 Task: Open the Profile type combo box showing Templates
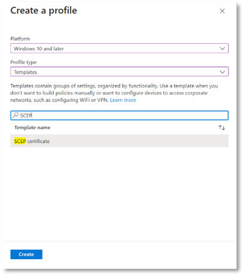tap(120, 72)
